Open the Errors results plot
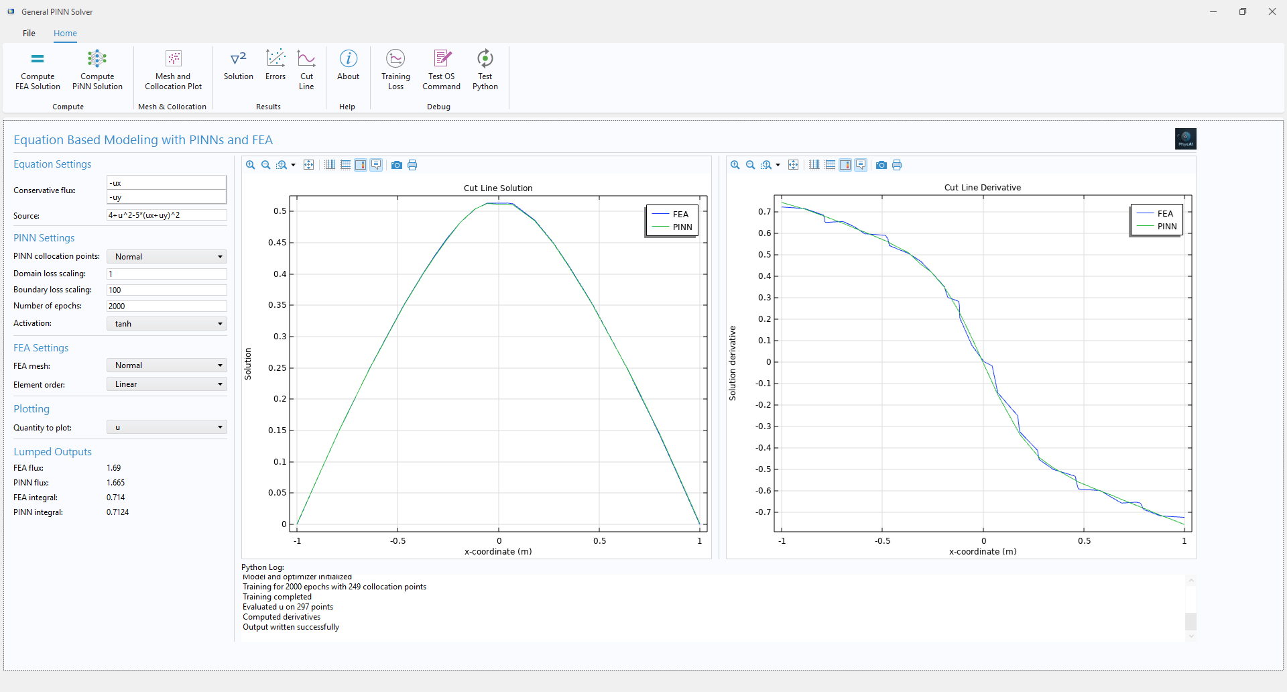This screenshot has height=692, width=1287. (275, 66)
